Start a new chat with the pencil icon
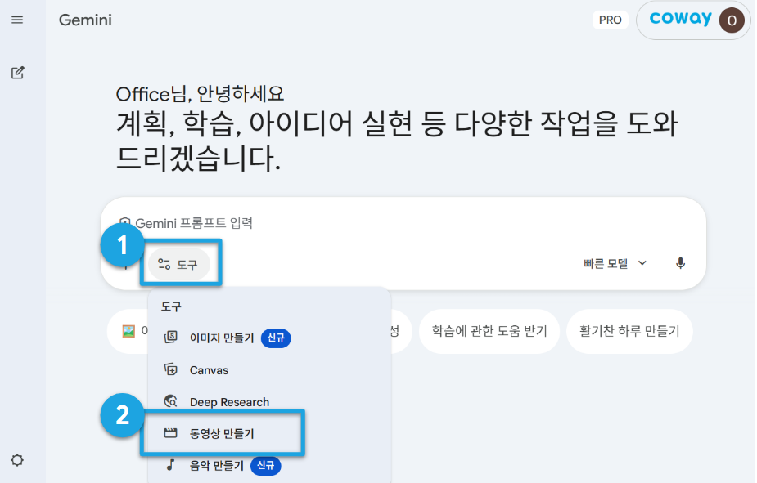This screenshot has width=757, height=483. point(18,73)
